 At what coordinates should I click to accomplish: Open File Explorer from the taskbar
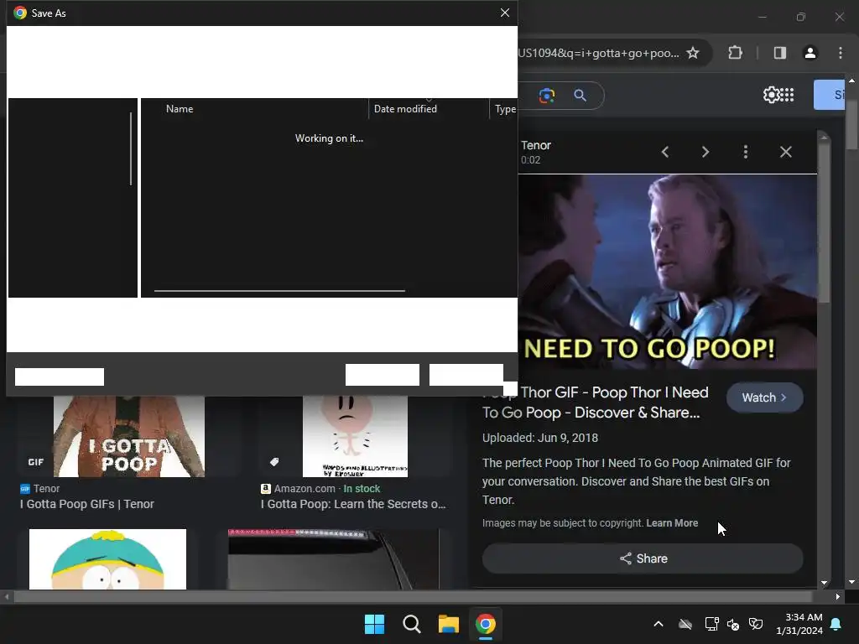(448, 624)
